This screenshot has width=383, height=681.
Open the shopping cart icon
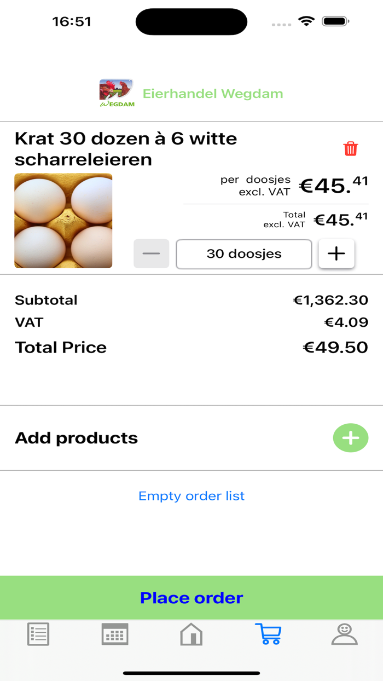coord(268,635)
